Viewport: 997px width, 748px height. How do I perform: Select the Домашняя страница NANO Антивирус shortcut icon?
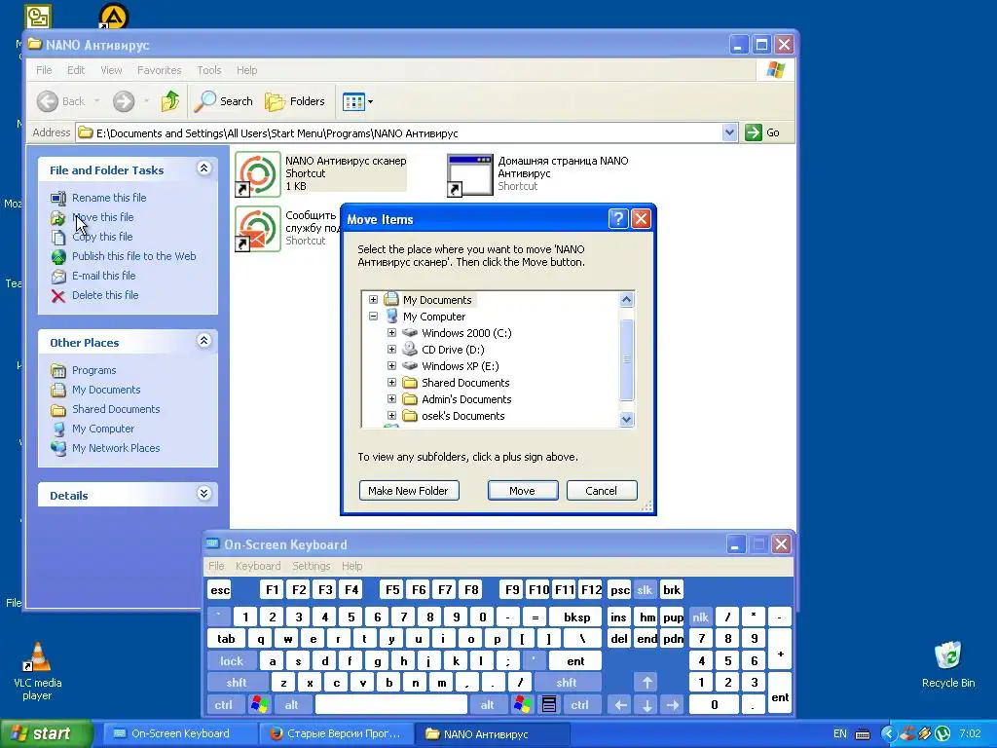470,174
